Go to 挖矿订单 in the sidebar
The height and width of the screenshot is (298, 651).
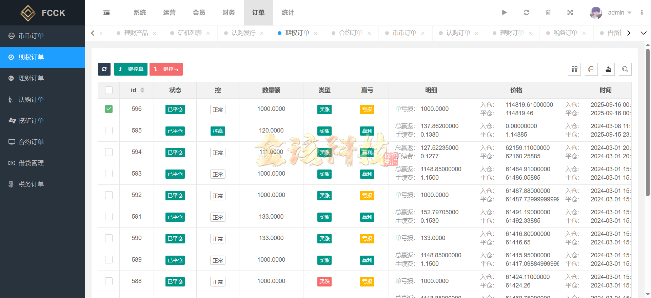42,121
